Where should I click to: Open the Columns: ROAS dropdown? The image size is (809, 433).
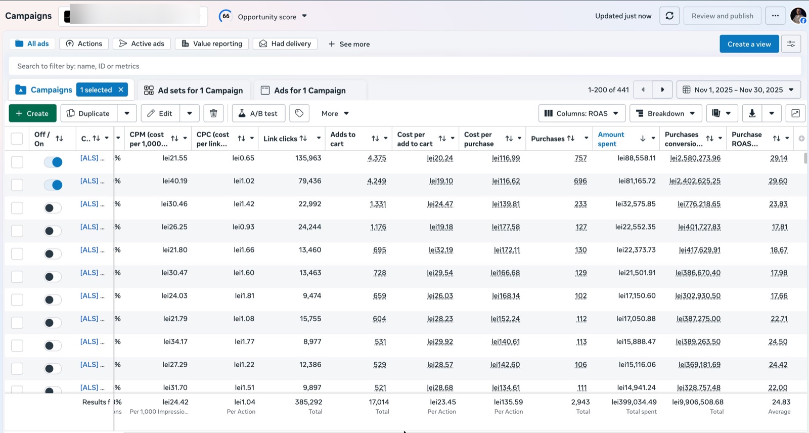pyautogui.click(x=582, y=113)
